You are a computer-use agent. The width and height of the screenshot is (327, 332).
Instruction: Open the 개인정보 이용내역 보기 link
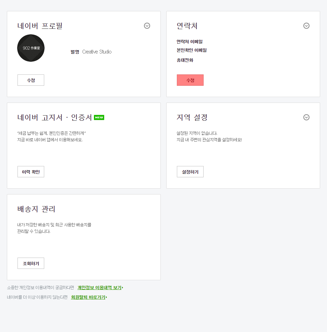[x=98, y=287]
